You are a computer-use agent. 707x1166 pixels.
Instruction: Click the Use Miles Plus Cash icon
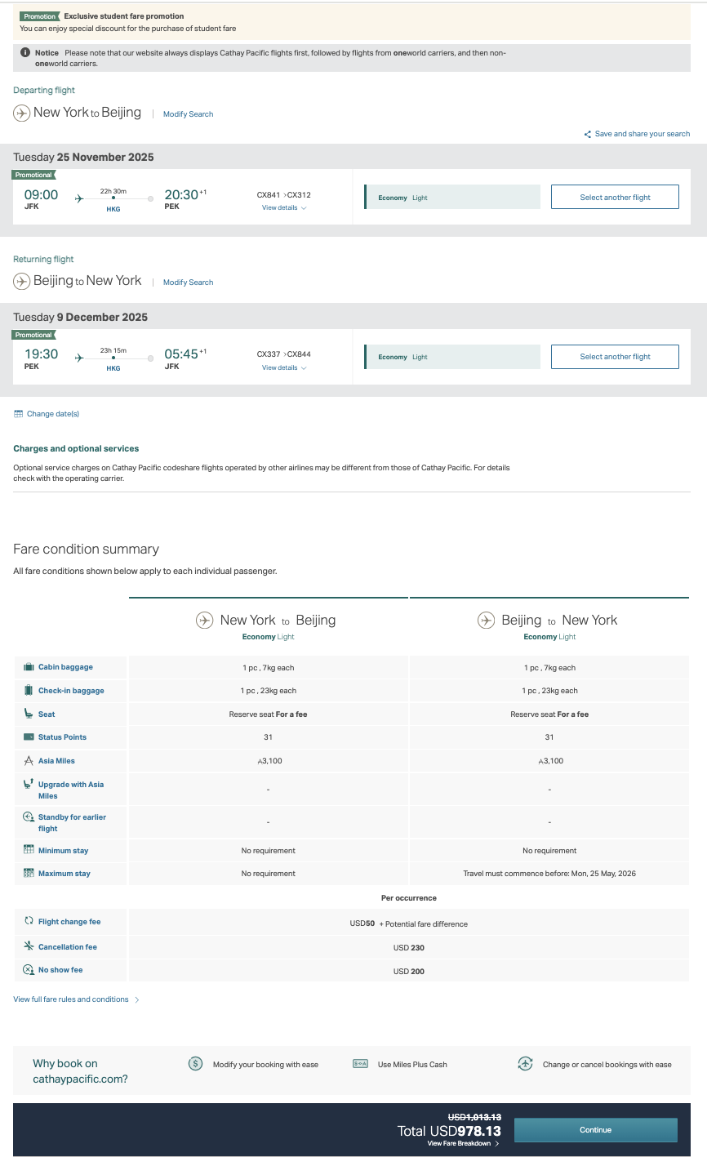[360, 1064]
